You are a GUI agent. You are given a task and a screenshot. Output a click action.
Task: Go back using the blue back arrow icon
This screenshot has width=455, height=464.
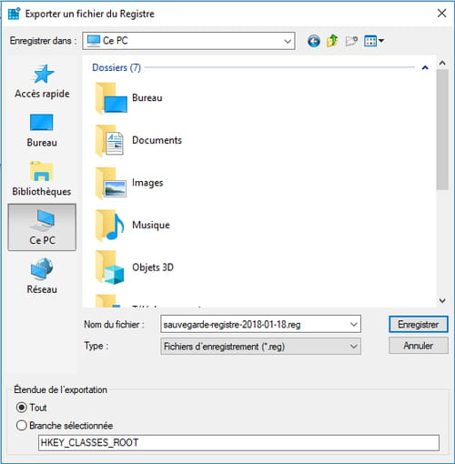314,41
